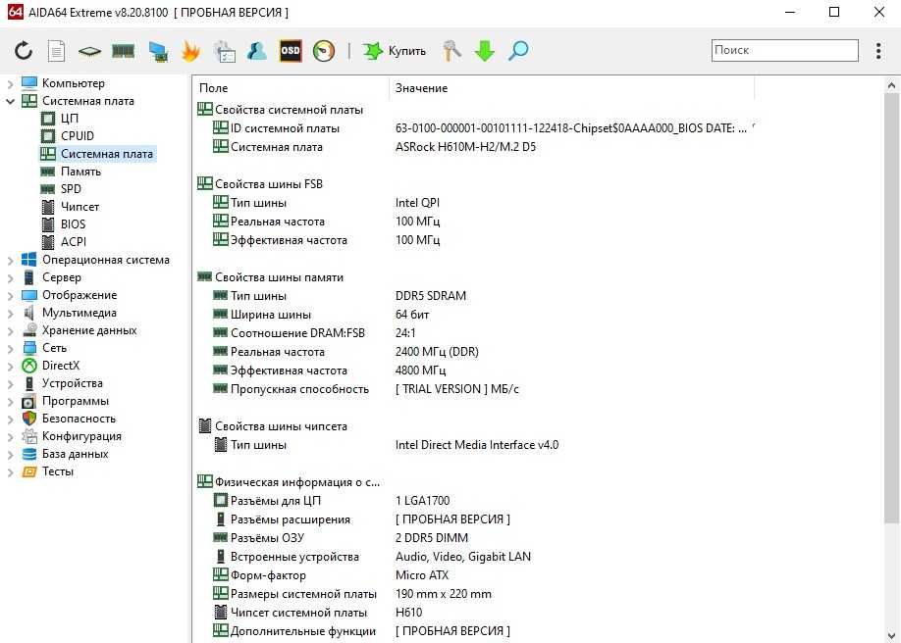
Task: Select CPUID in the tree
Action: point(77,136)
